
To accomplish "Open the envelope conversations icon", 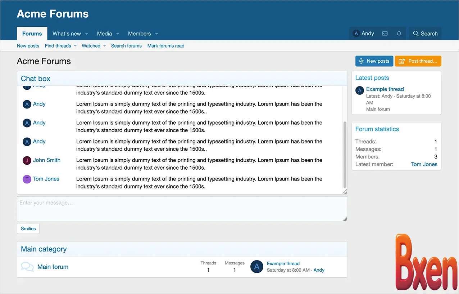I will coord(385,34).
